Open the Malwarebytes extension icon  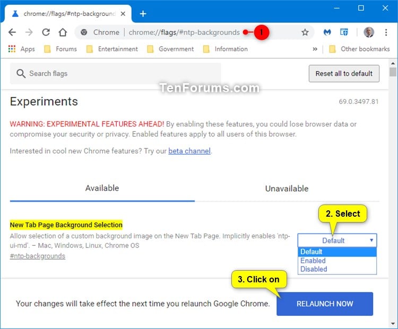pyautogui.click(x=327, y=32)
